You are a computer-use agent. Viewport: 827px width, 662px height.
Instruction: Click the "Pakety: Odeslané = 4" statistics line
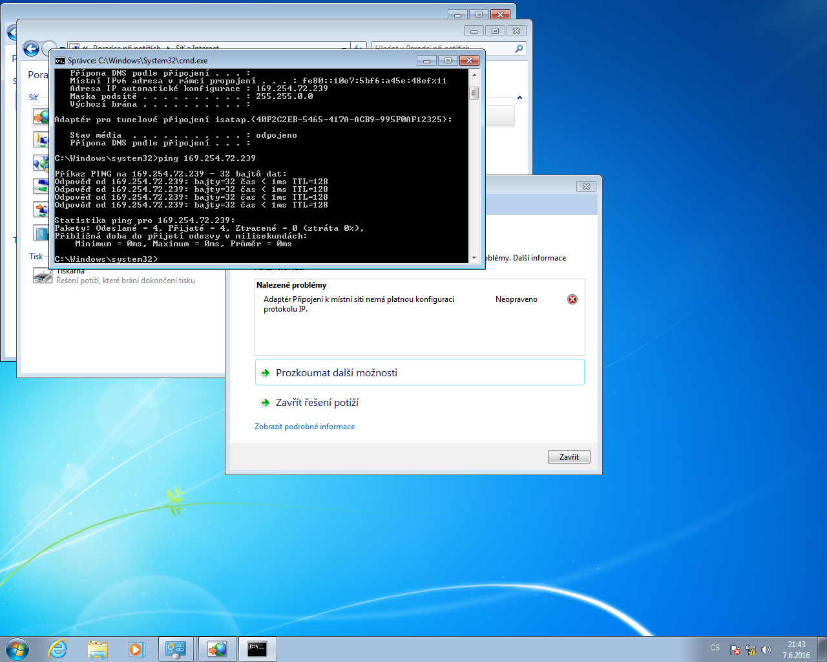[209, 228]
